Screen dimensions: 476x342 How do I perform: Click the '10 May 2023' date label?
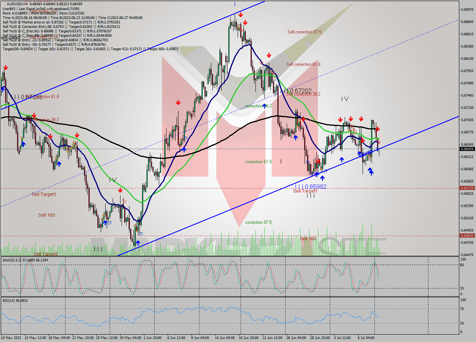10,338
